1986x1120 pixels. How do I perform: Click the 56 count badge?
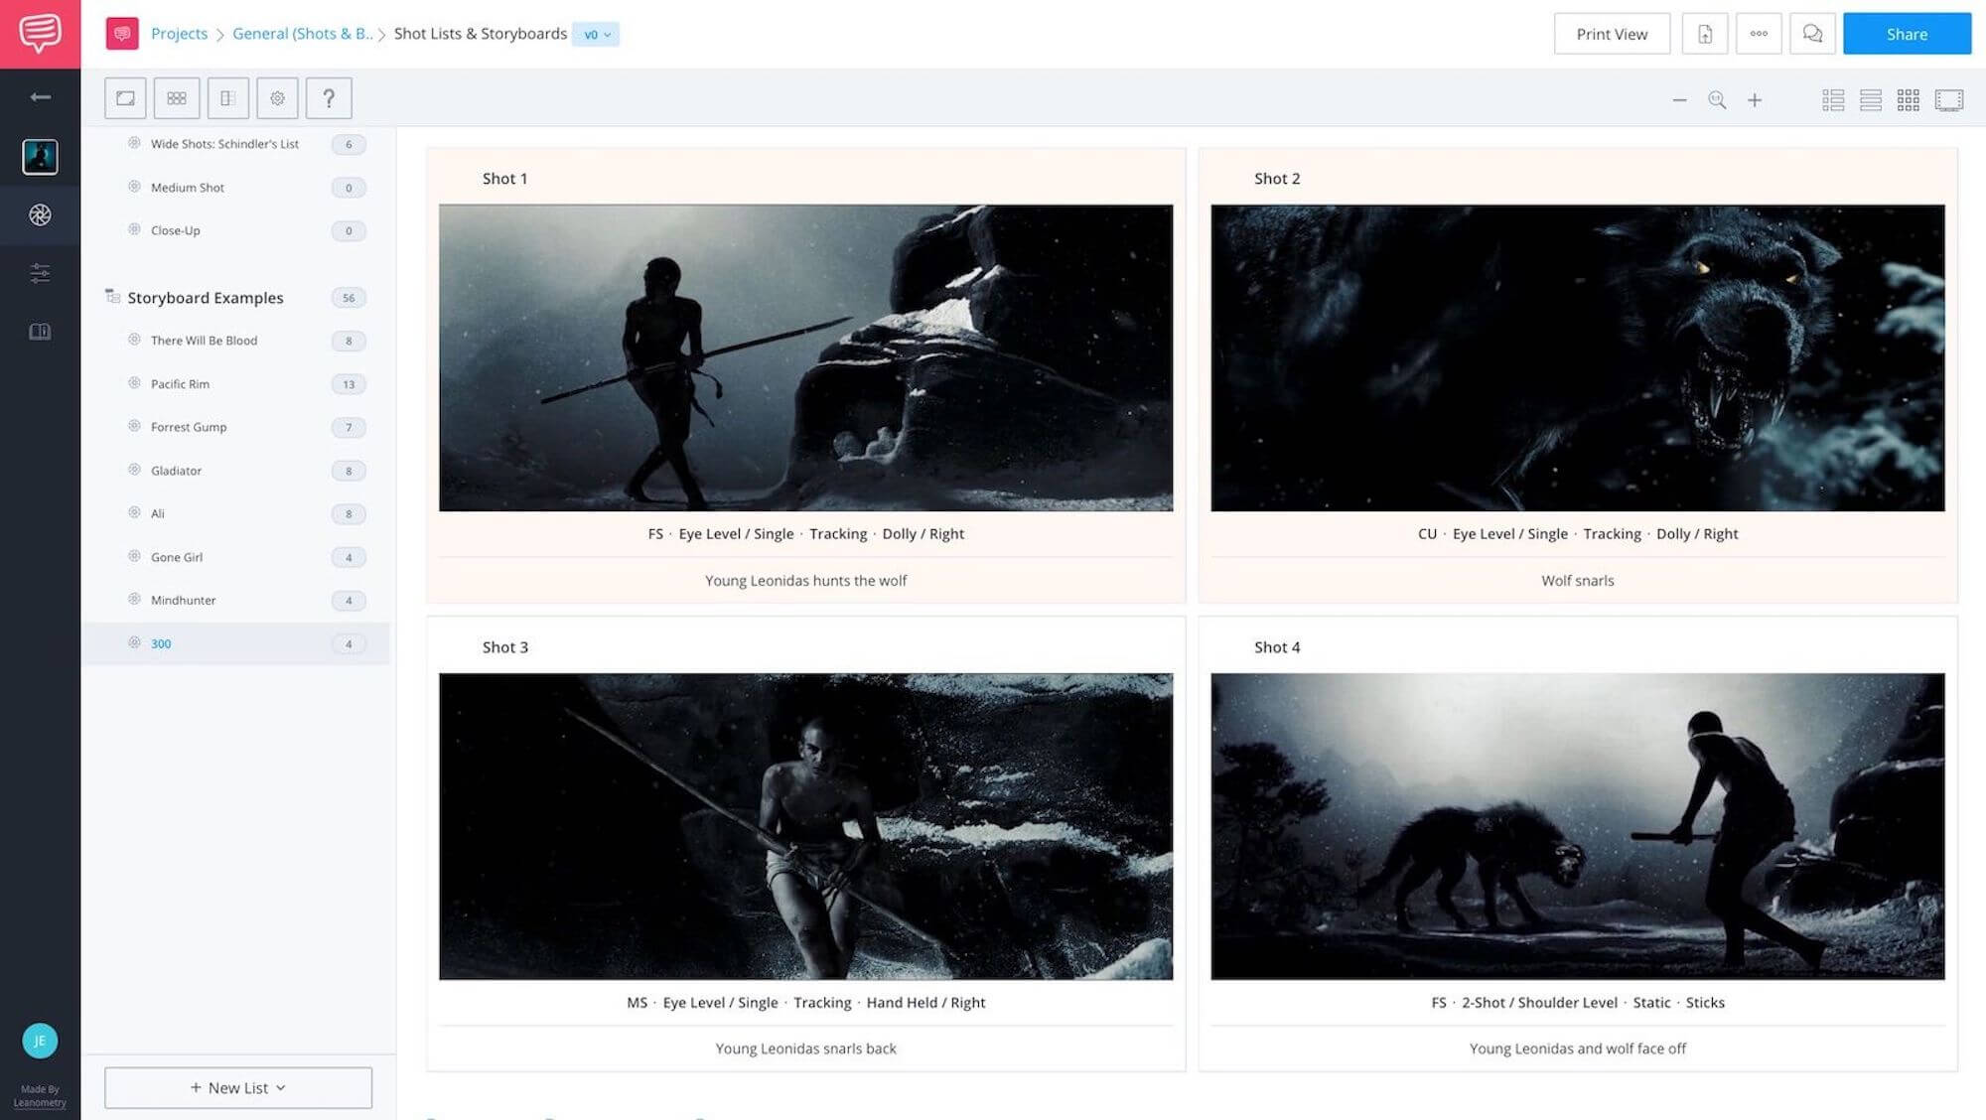click(x=349, y=298)
